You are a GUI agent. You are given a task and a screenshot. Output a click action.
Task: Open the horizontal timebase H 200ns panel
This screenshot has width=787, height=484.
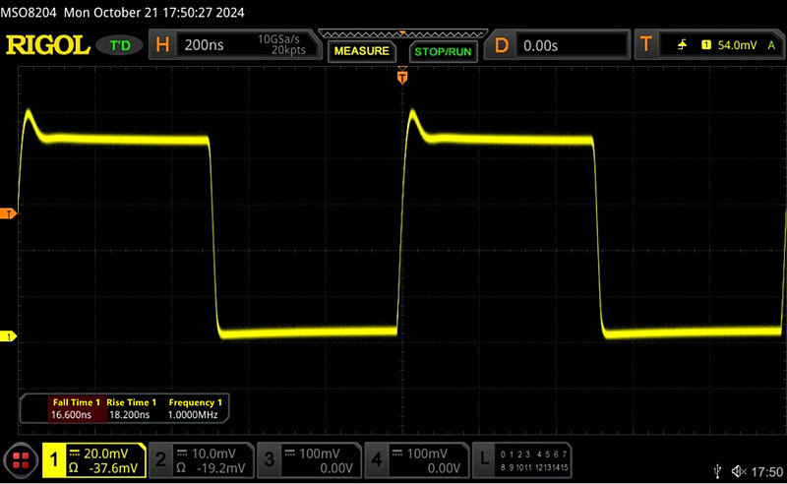234,45
